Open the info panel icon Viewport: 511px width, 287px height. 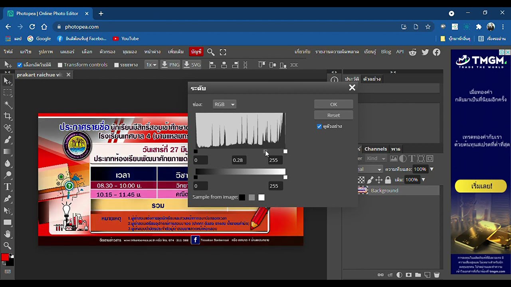pos(335,79)
